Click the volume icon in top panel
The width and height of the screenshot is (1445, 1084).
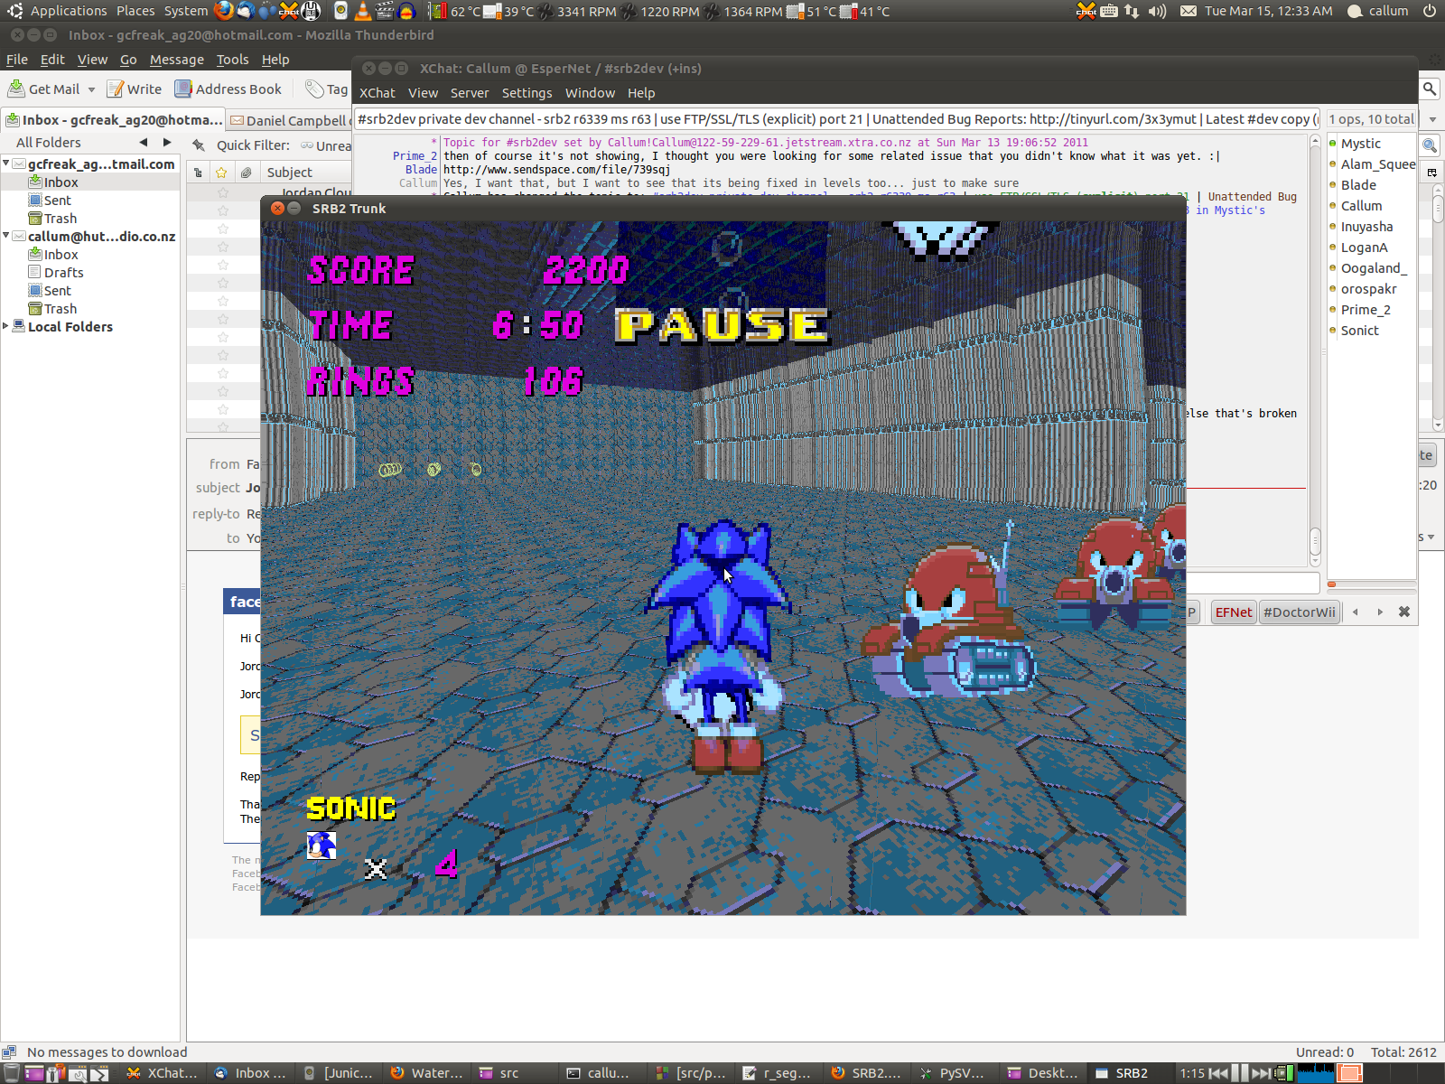coord(1157,11)
